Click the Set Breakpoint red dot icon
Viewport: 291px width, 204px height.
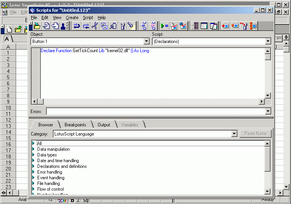225,26
